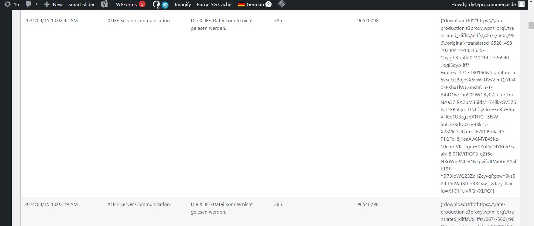Click 96540798 in the 10:02:42 row
The height and width of the screenshot is (226, 534).
point(368,21)
